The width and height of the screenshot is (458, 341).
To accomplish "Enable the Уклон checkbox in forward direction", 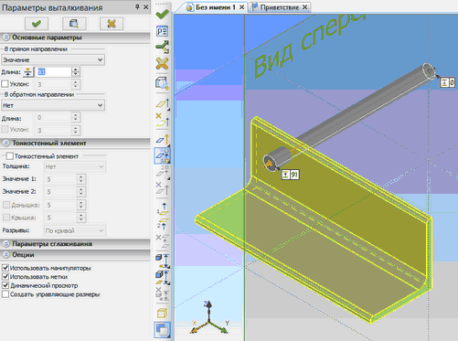I will point(5,84).
